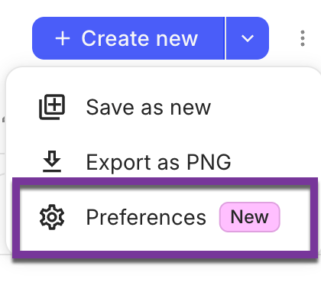This screenshot has height=292, width=321.
Task: Click the 'Save as new' text label
Action: (148, 107)
